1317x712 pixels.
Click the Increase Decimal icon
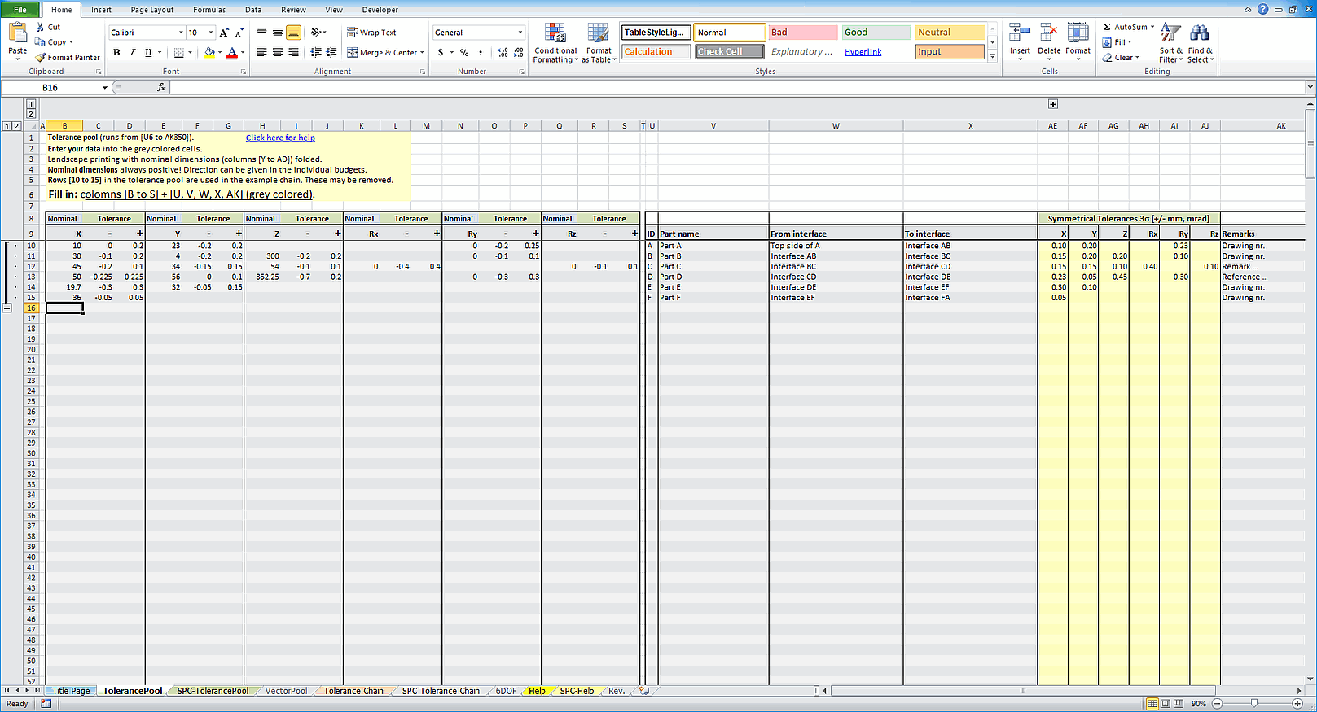click(x=503, y=53)
